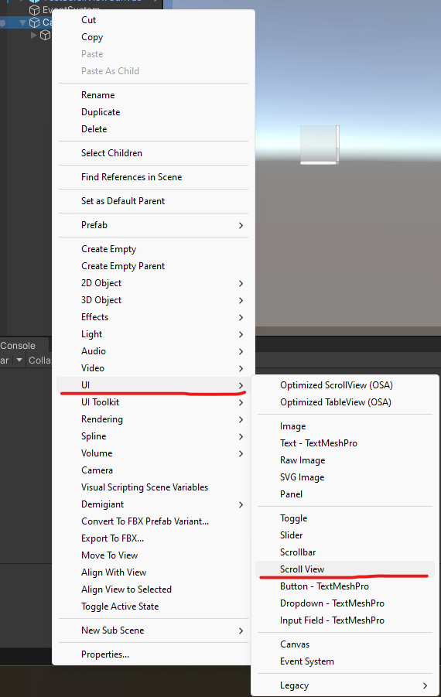441x697 pixels.
Task: Click the highlighted UI menu entry
Action: pos(153,385)
